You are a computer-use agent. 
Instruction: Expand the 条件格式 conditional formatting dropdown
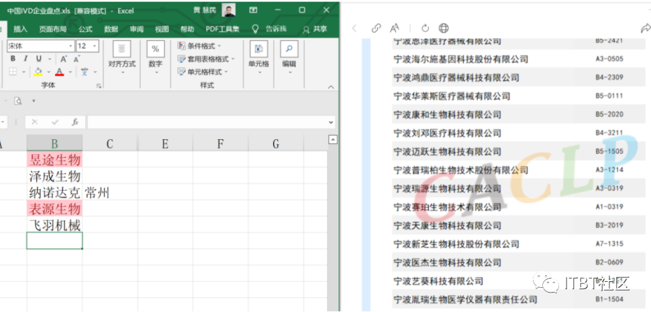(201, 46)
